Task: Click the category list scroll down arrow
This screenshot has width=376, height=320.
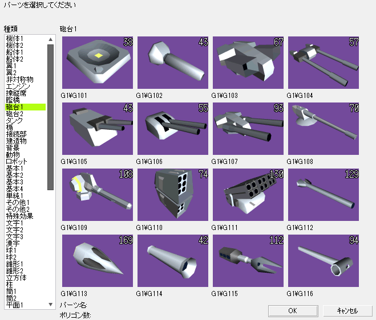Action: click(50, 305)
